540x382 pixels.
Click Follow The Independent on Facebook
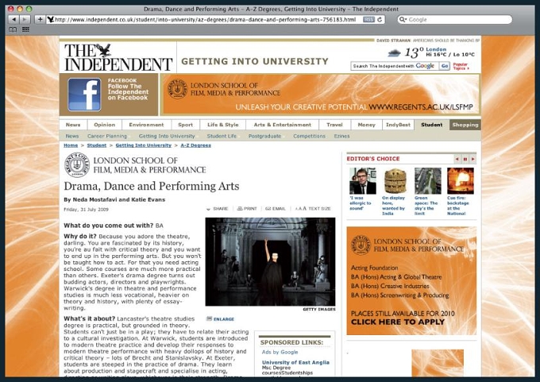click(128, 89)
